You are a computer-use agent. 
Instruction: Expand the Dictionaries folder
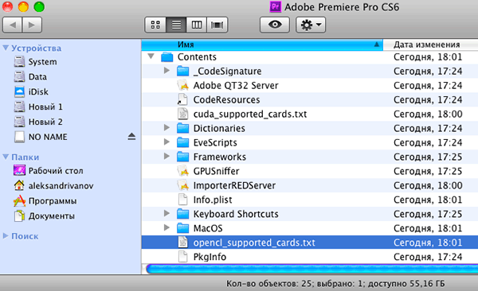pyautogui.click(x=167, y=127)
